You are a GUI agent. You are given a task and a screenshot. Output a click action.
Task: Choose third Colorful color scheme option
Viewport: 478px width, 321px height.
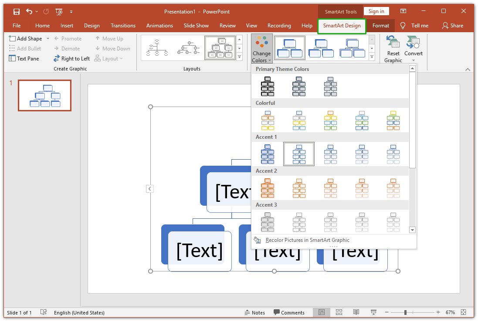click(330, 120)
